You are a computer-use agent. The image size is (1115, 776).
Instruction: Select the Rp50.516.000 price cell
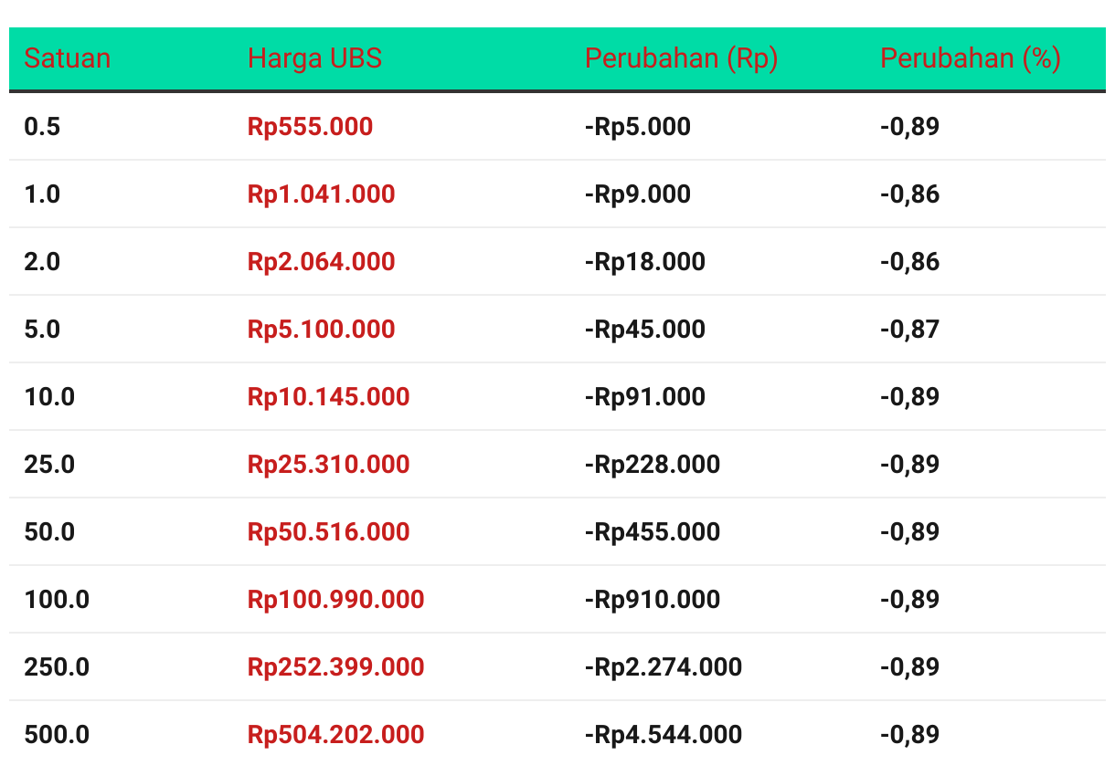[x=328, y=531]
